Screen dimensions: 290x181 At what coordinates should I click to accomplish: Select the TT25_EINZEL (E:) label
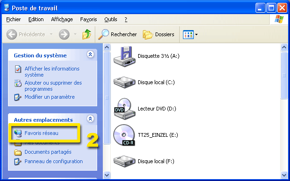[x=158, y=135]
